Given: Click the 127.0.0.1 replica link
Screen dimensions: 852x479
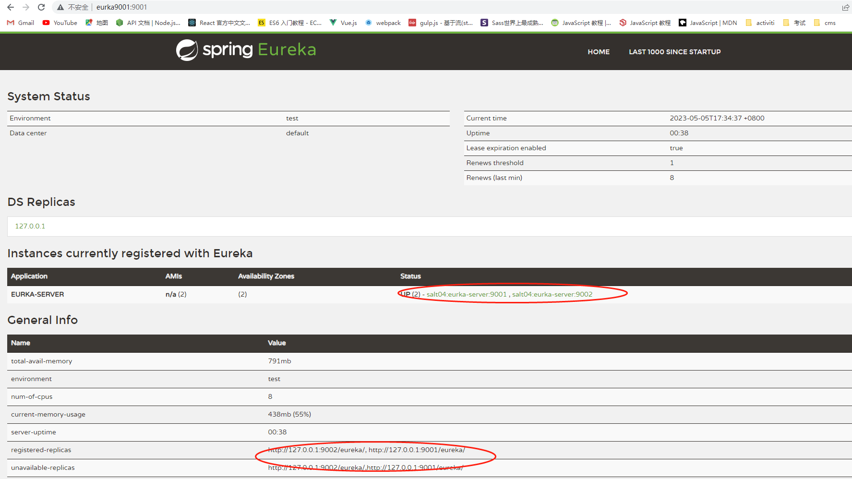Looking at the screenshot, I should click(x=30, y=226).
